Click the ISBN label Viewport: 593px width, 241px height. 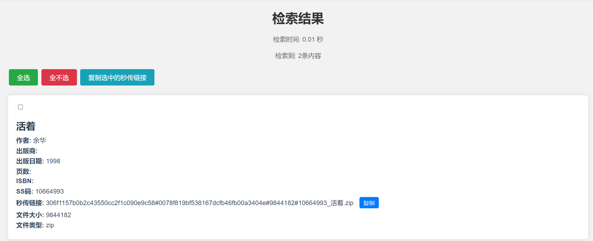click(25, 181)
